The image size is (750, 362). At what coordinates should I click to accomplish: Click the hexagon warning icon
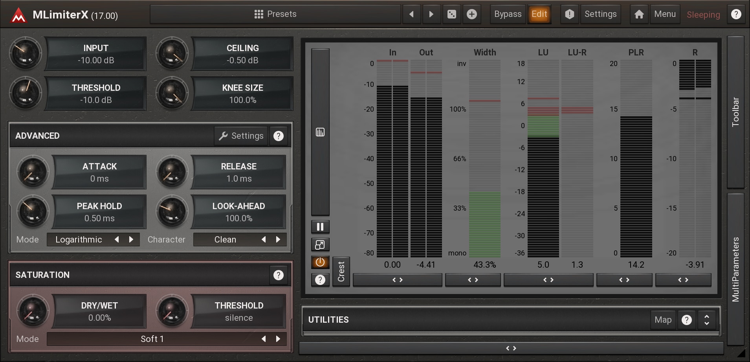click(569, 15)
